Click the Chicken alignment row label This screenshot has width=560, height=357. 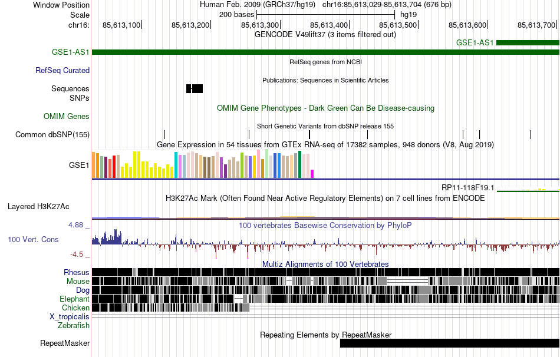[x=75, y=308]
